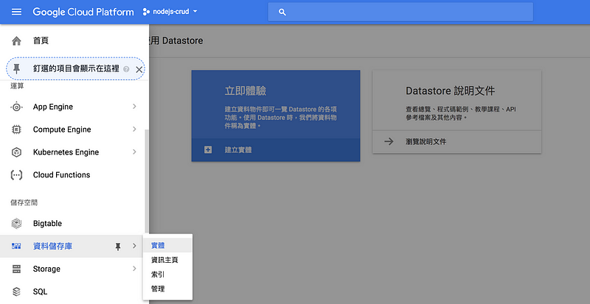
Task: Click the plus icon beside 建立實體
Action: click(x=208, y=150)
